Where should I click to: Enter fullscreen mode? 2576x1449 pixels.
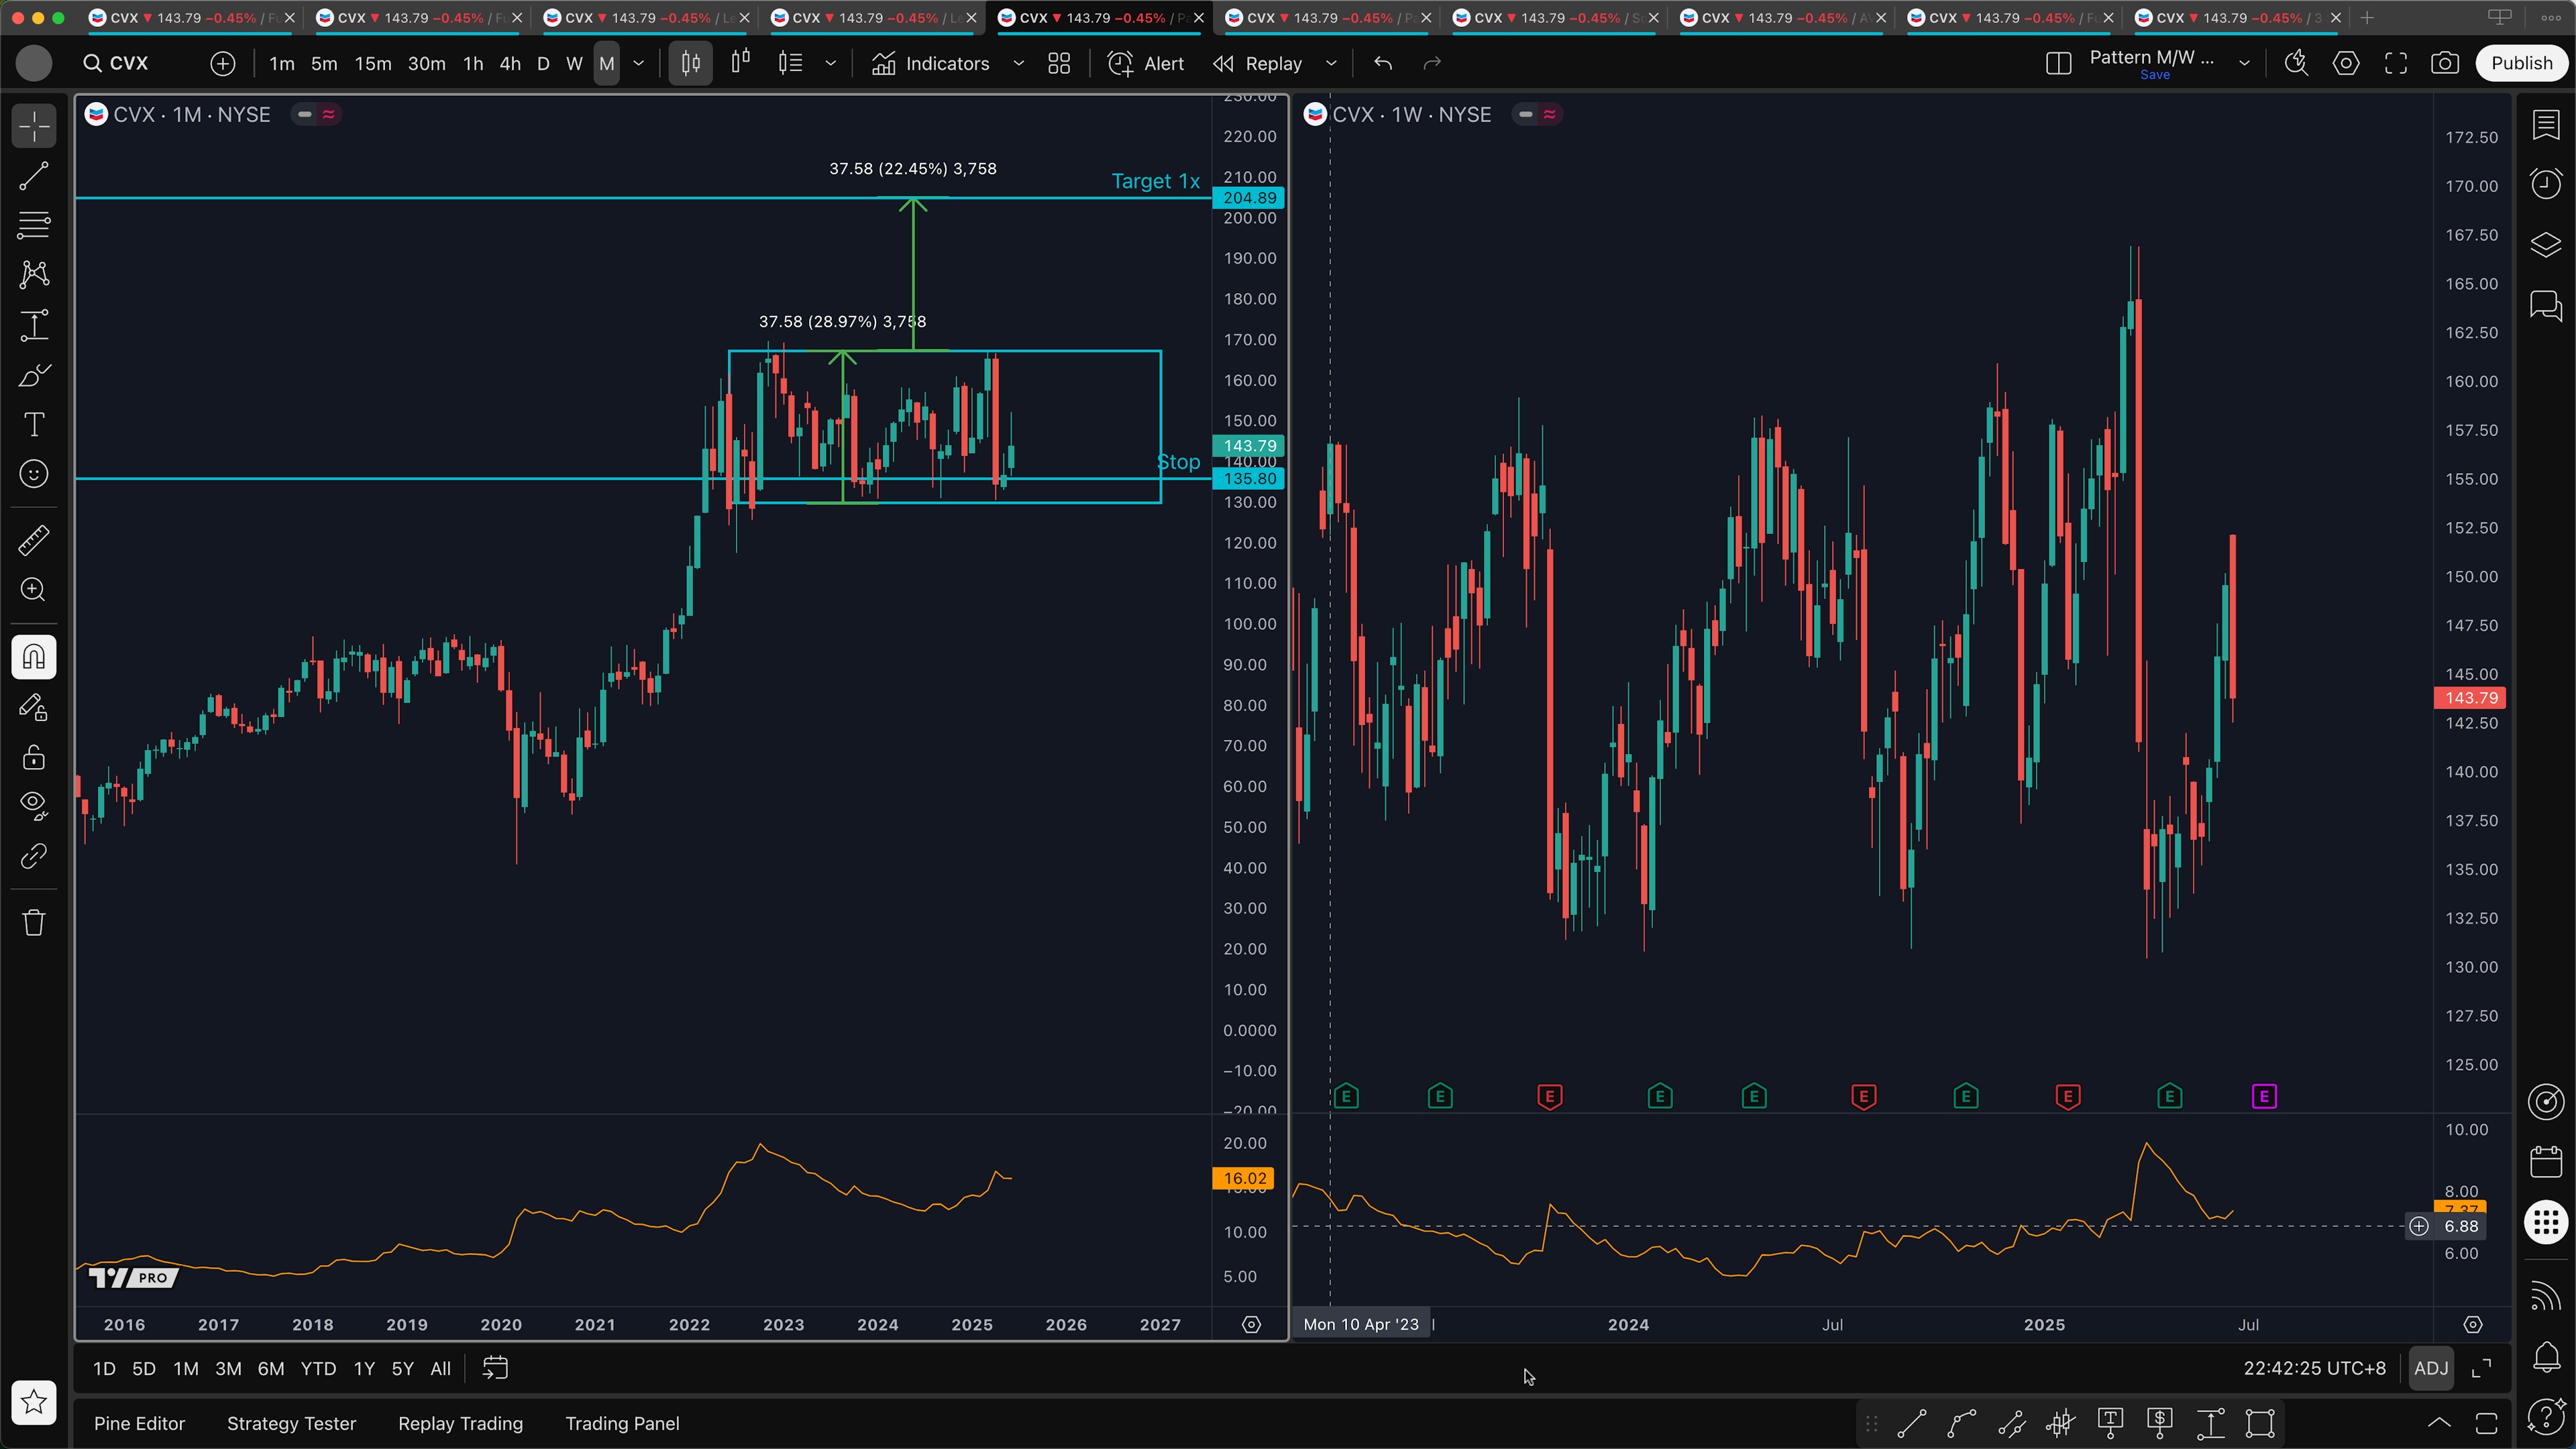point(2396,63)
